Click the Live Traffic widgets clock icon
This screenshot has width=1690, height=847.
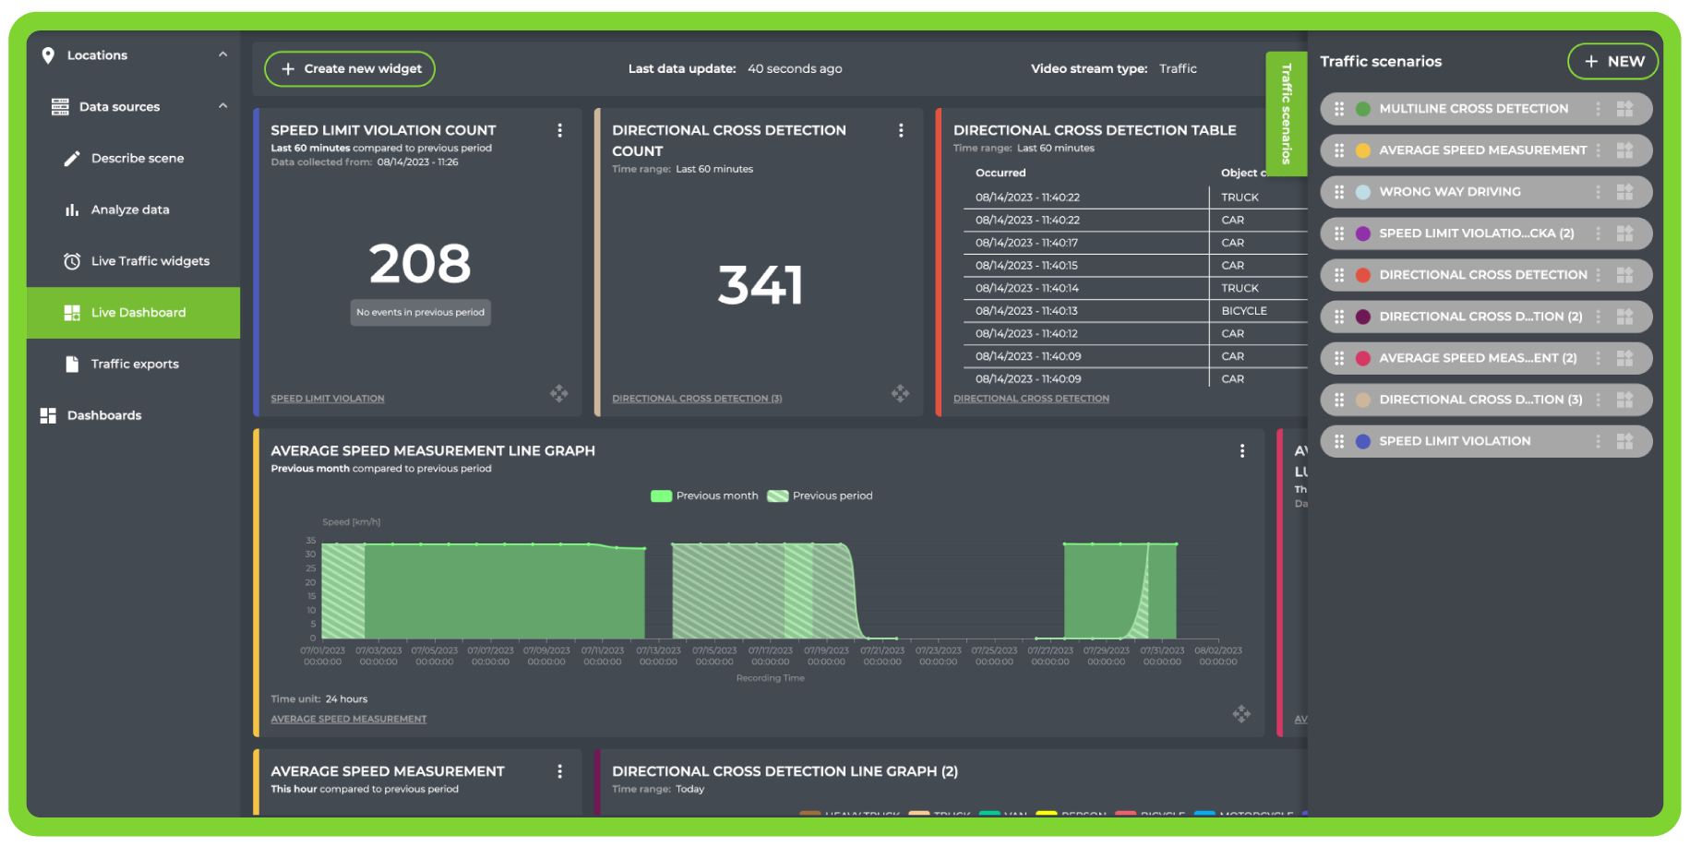click(73, 261)
